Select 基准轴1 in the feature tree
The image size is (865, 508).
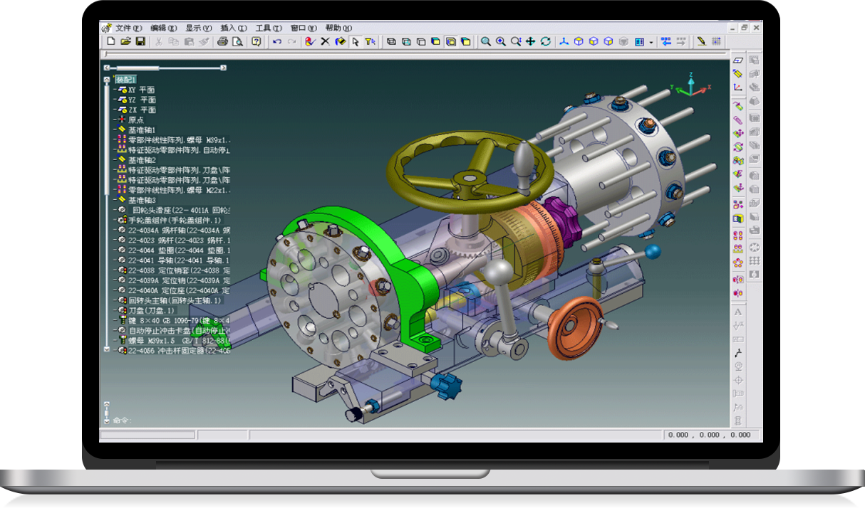click(141, 130)
